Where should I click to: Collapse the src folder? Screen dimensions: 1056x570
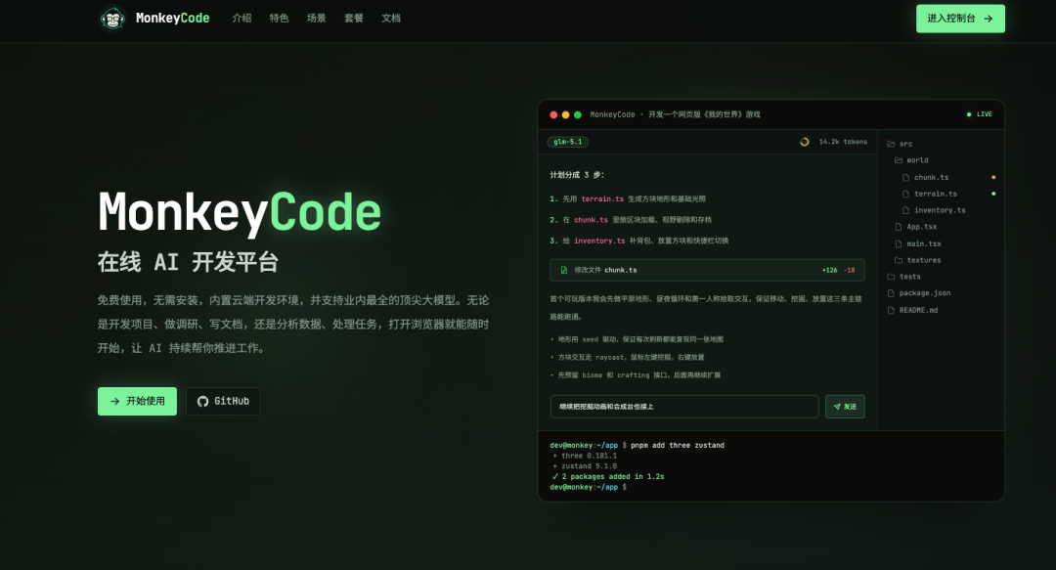[901, 144]
